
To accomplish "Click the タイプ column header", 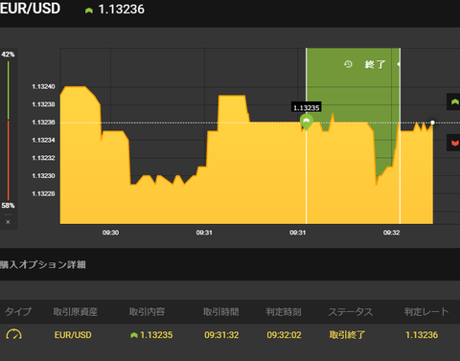I will point(18,311).
